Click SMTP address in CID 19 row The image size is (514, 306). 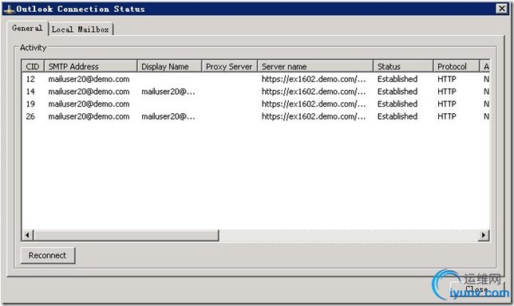(89, 104)
